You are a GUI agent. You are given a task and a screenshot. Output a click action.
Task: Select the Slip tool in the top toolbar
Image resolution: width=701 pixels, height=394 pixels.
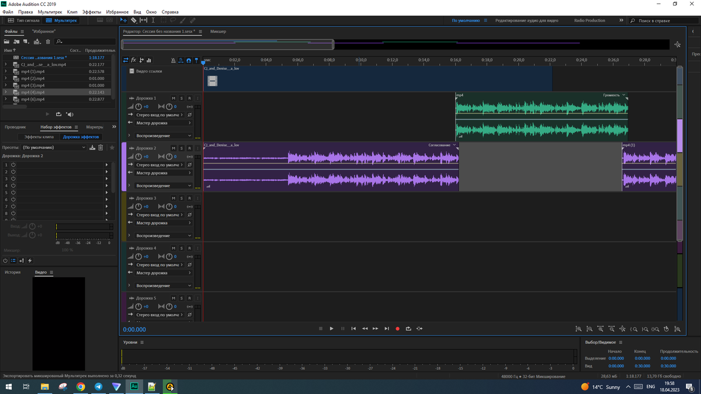tap(144, 20)
